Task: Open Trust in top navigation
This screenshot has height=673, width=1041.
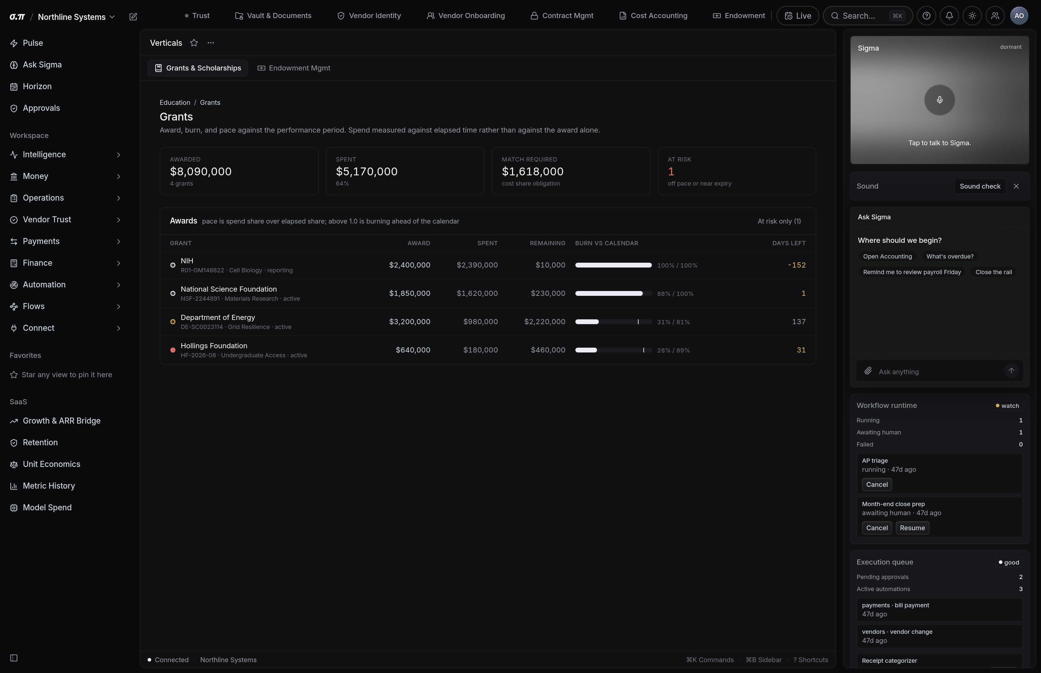Action: pos(197,16)
